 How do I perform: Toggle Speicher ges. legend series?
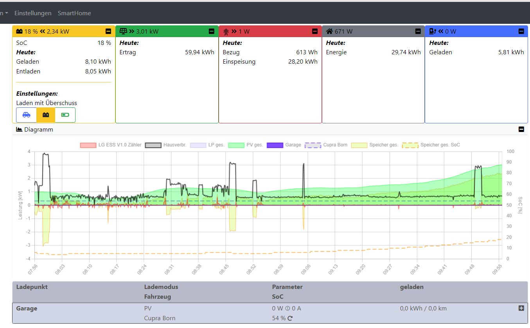[375, 145]
